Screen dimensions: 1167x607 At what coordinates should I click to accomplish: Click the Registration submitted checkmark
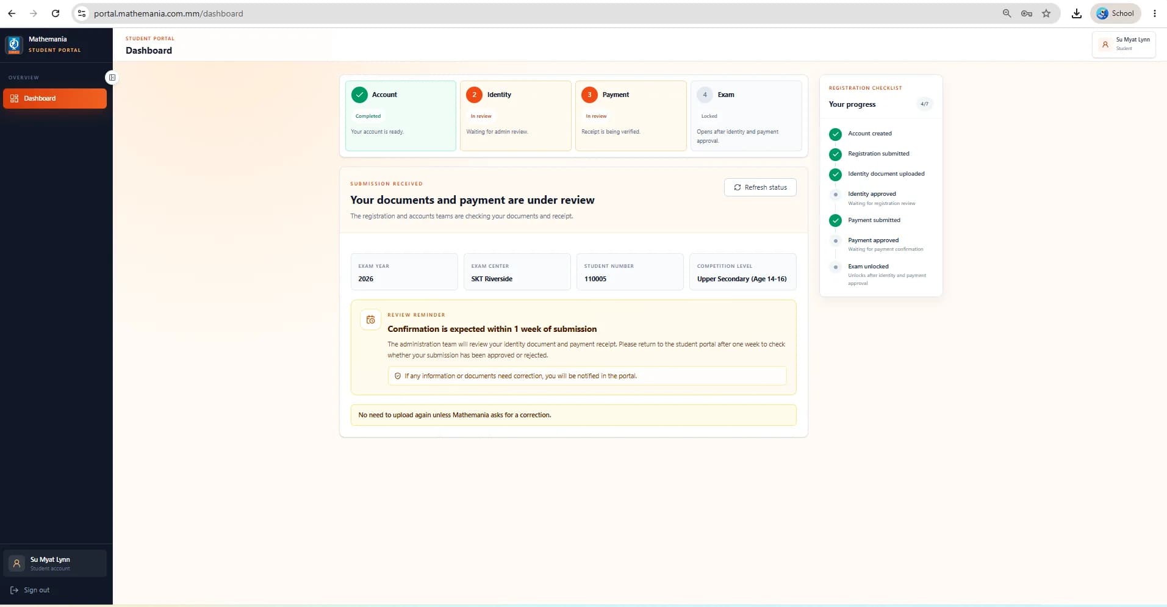coord(835,154)
